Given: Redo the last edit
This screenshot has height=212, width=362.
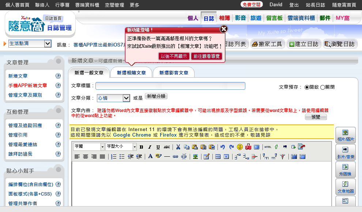Looking at the screenshot, I should coord(231,147).
